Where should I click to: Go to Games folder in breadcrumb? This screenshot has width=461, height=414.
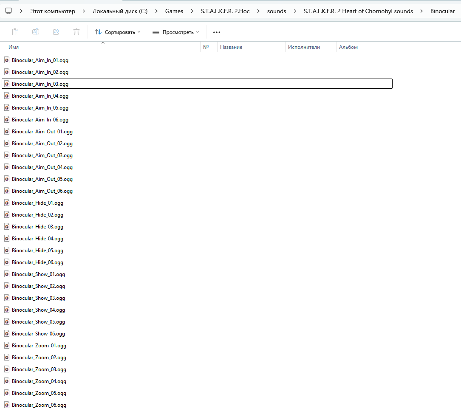tap(174, 11)
